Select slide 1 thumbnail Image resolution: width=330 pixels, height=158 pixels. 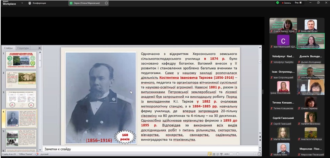[x=21, y=60]
